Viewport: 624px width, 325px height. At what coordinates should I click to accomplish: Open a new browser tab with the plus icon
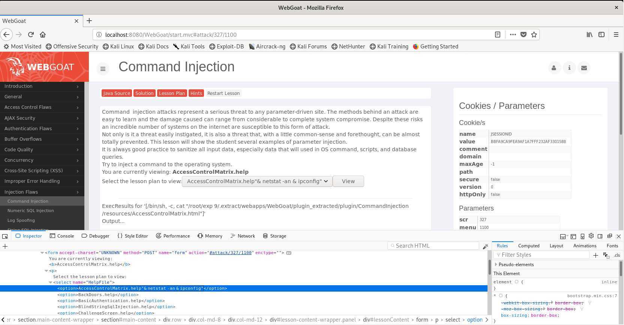tap(89, 21)
